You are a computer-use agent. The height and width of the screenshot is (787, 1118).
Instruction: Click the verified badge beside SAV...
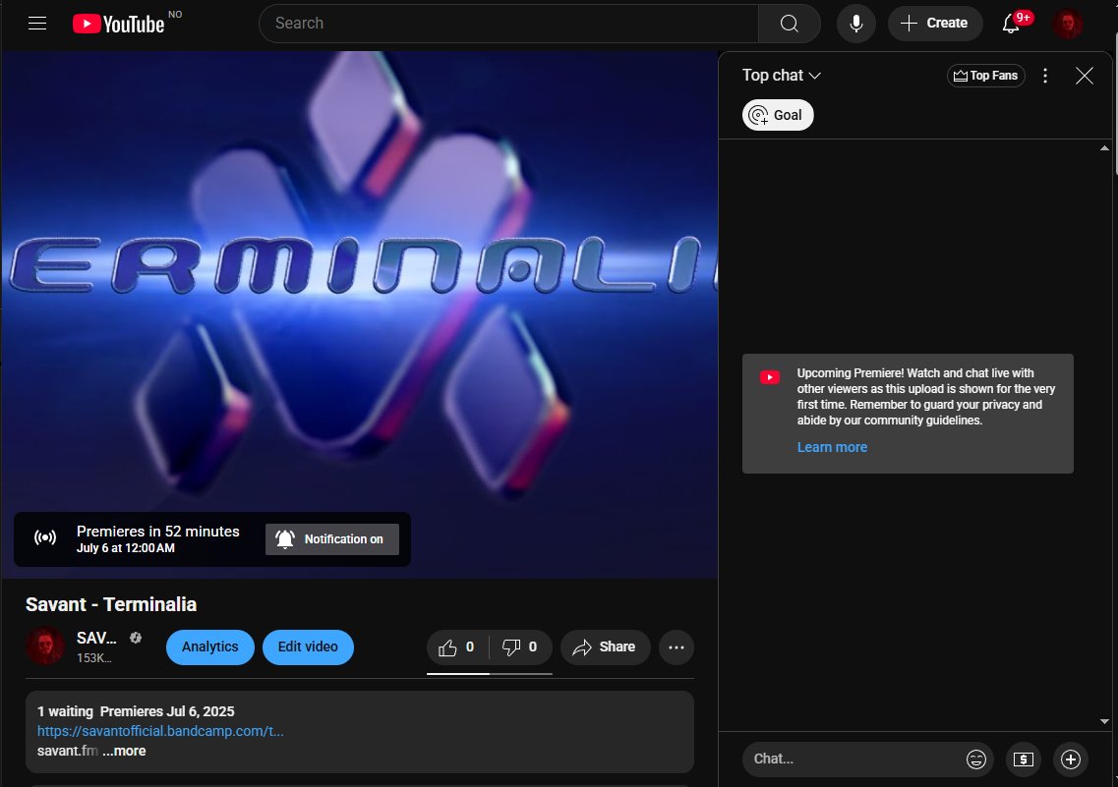click(x=136, y=638)
